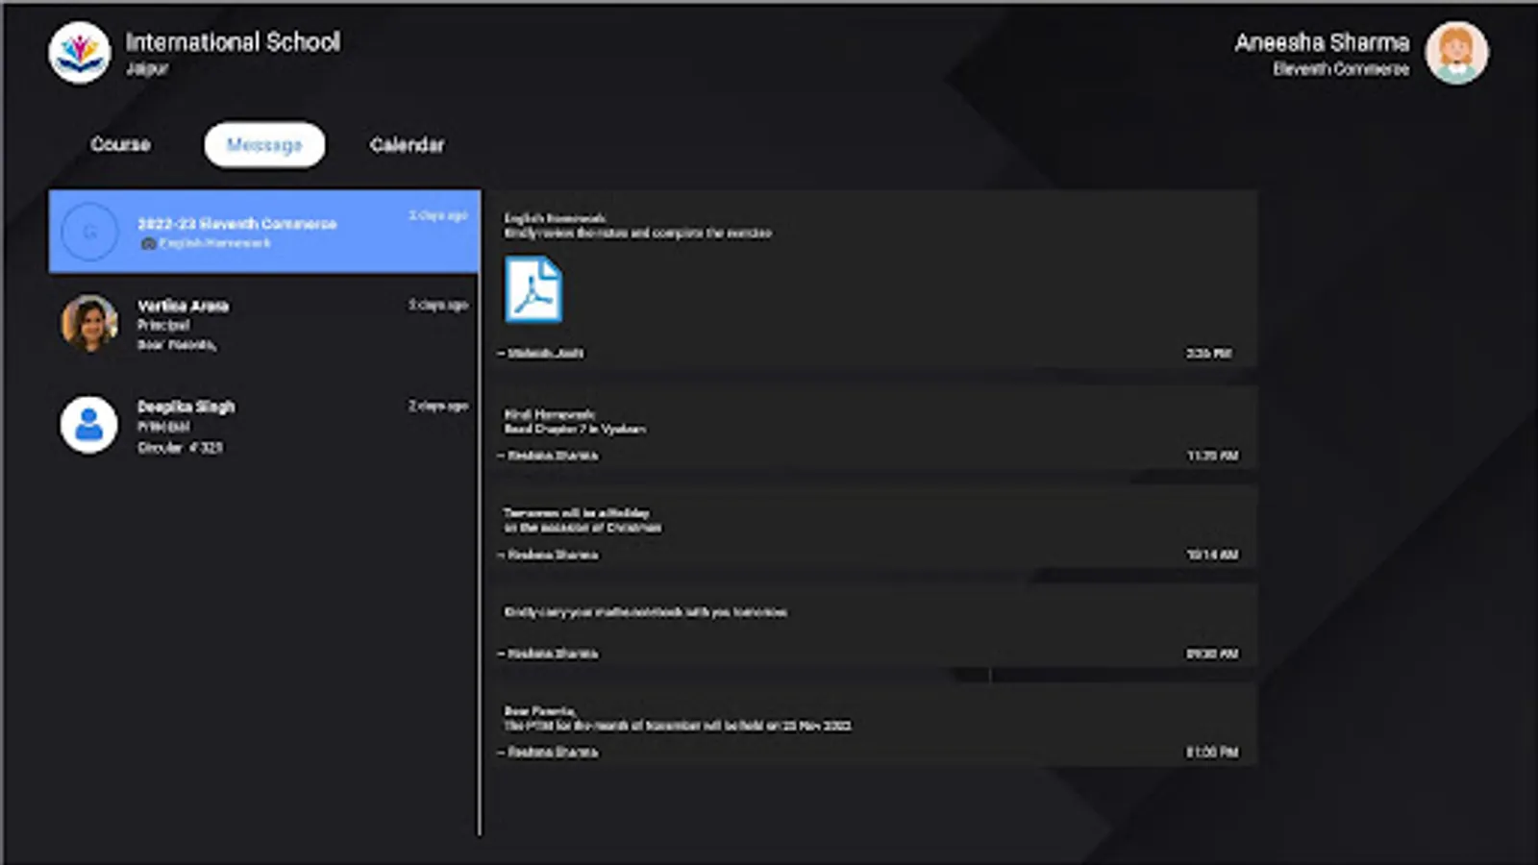Screen dimensions: 1538x865
Task: Click the Aneesha Sharma name label
Action: click(x=1322, y=42)
